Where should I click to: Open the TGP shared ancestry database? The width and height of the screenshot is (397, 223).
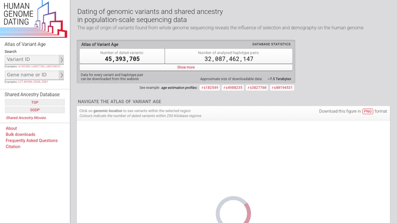pyautogui.click(x=35, y=102)
